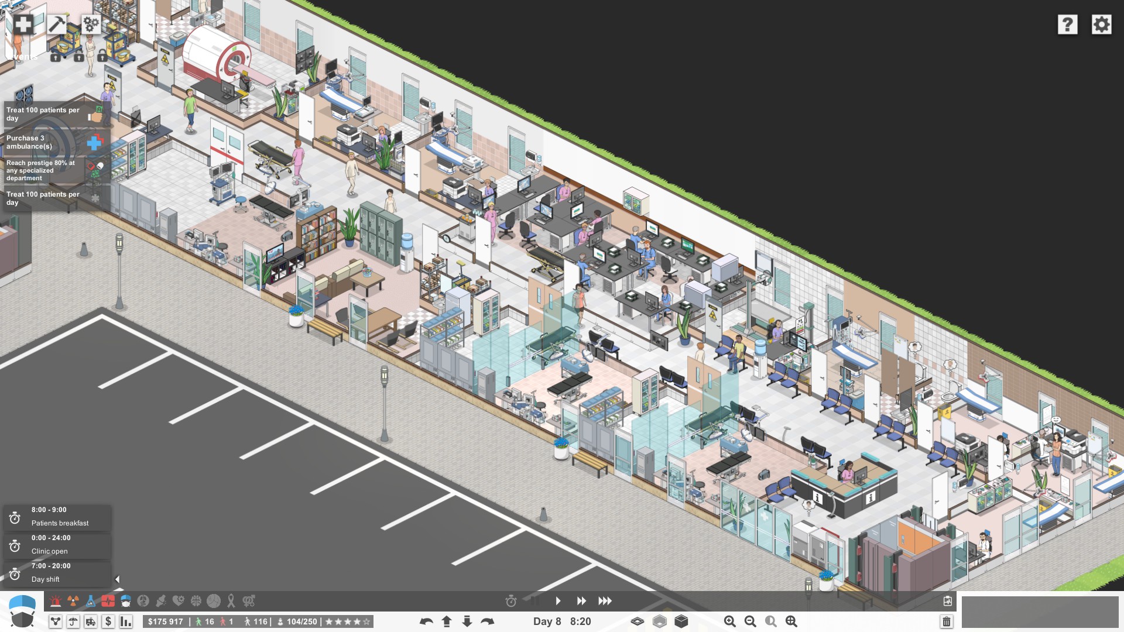
Task: Collapse the schedule panel with the small arrow
Action: 118,579
